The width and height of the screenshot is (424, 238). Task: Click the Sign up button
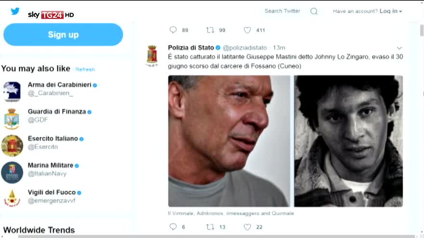click(x=63, y=35)
